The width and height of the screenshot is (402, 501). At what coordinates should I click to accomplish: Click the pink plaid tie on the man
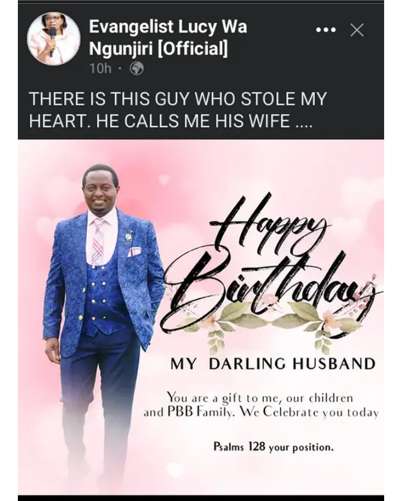point(98,240)
